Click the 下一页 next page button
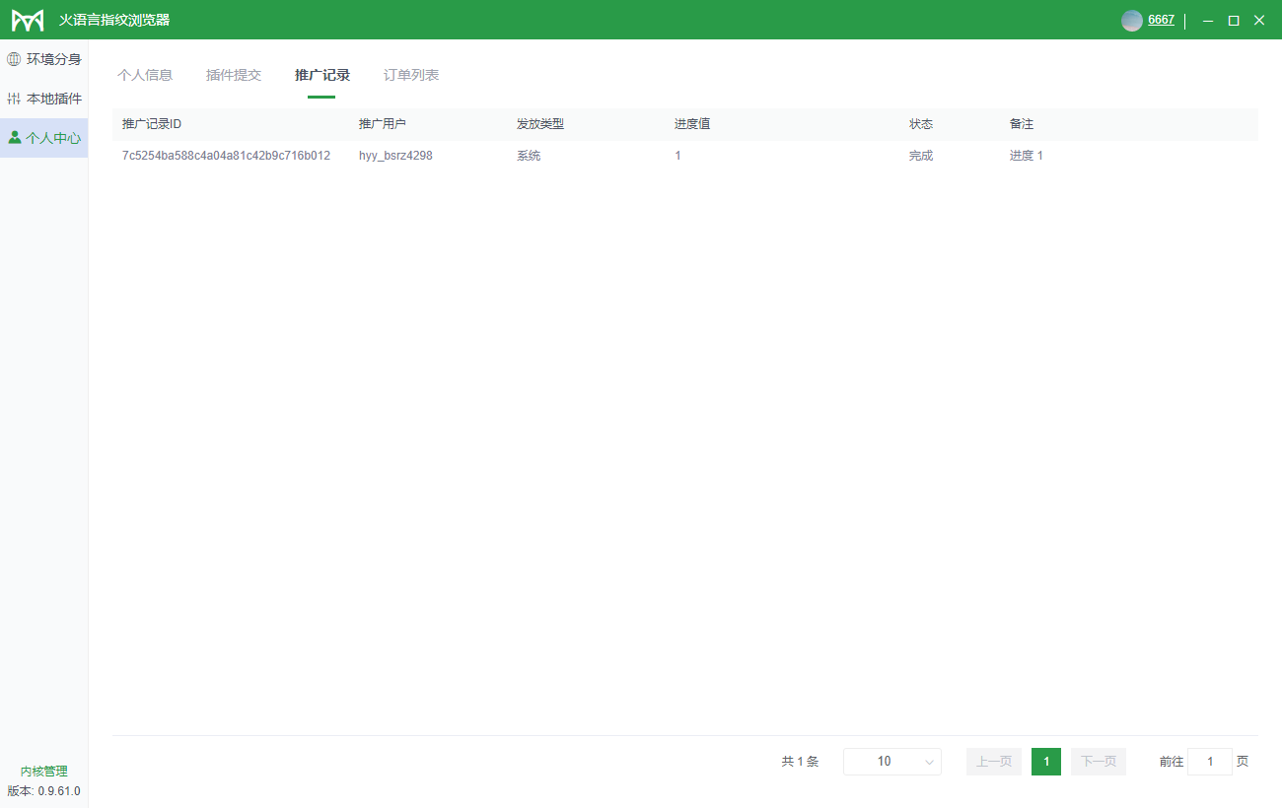Viewport: 1282px width, 808px height. coord(1099,762)
